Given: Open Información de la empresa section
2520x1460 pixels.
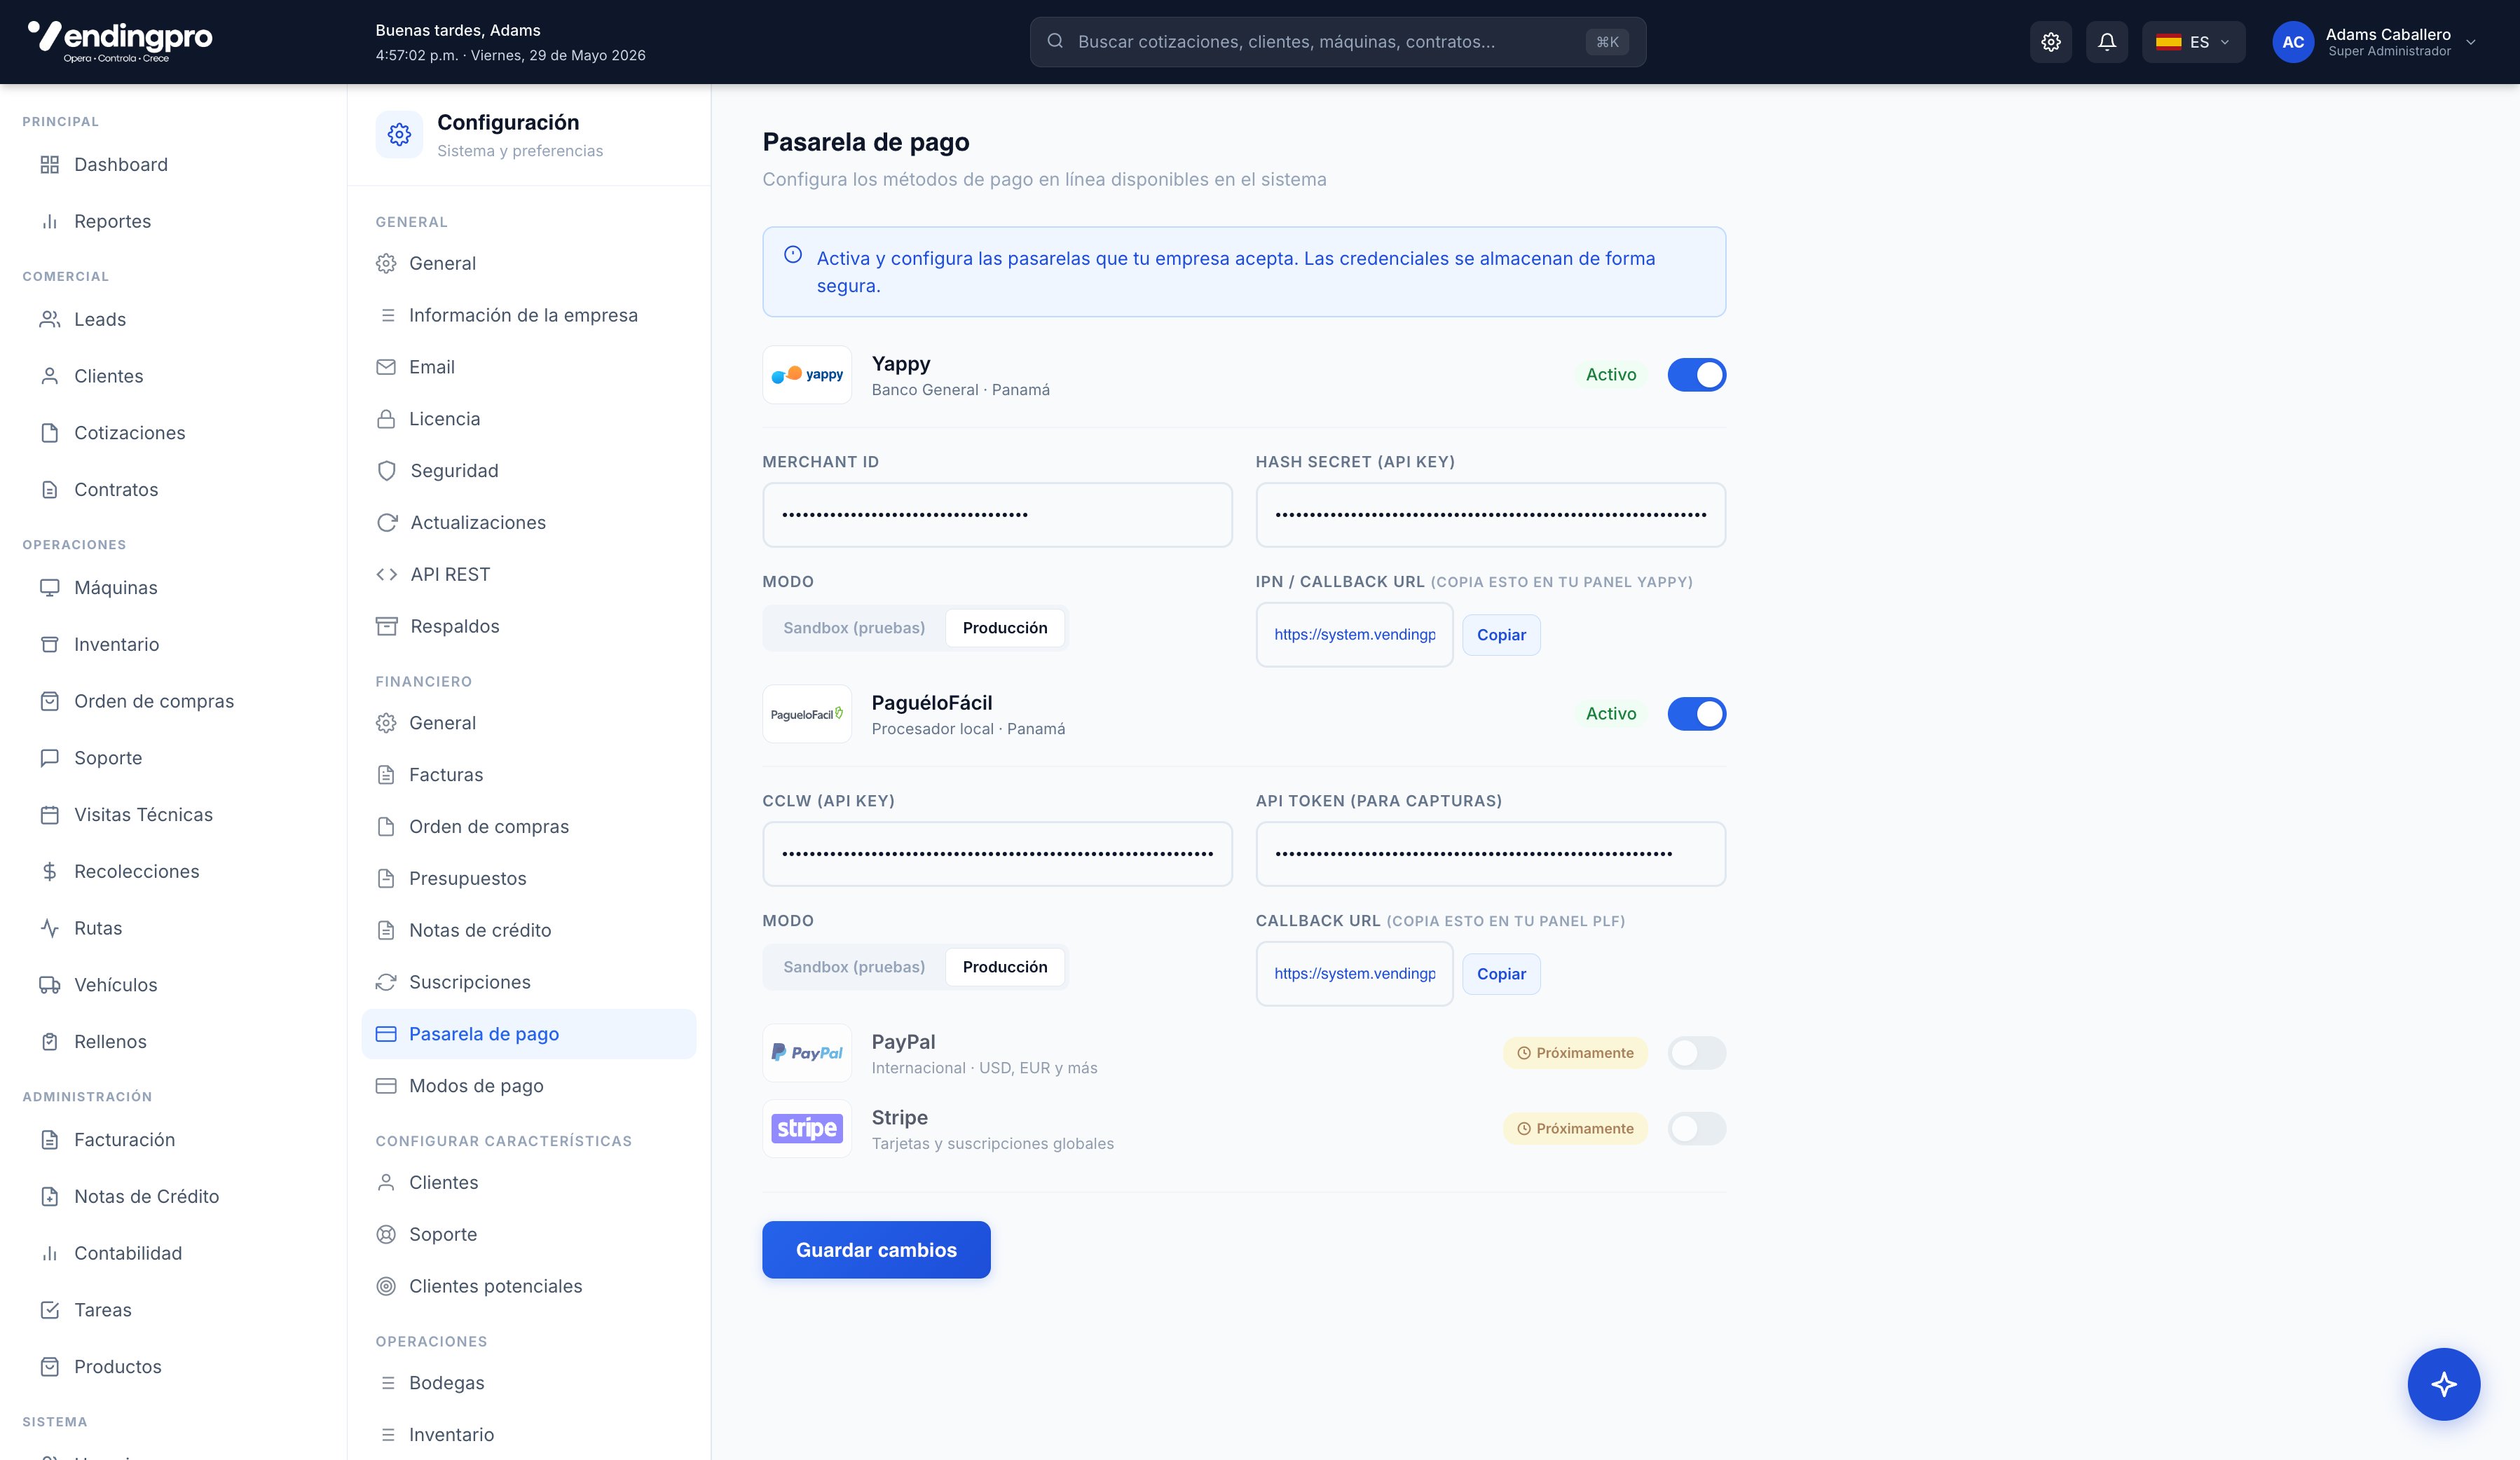Looking at the screenshot, I should (x=529, y=315).
